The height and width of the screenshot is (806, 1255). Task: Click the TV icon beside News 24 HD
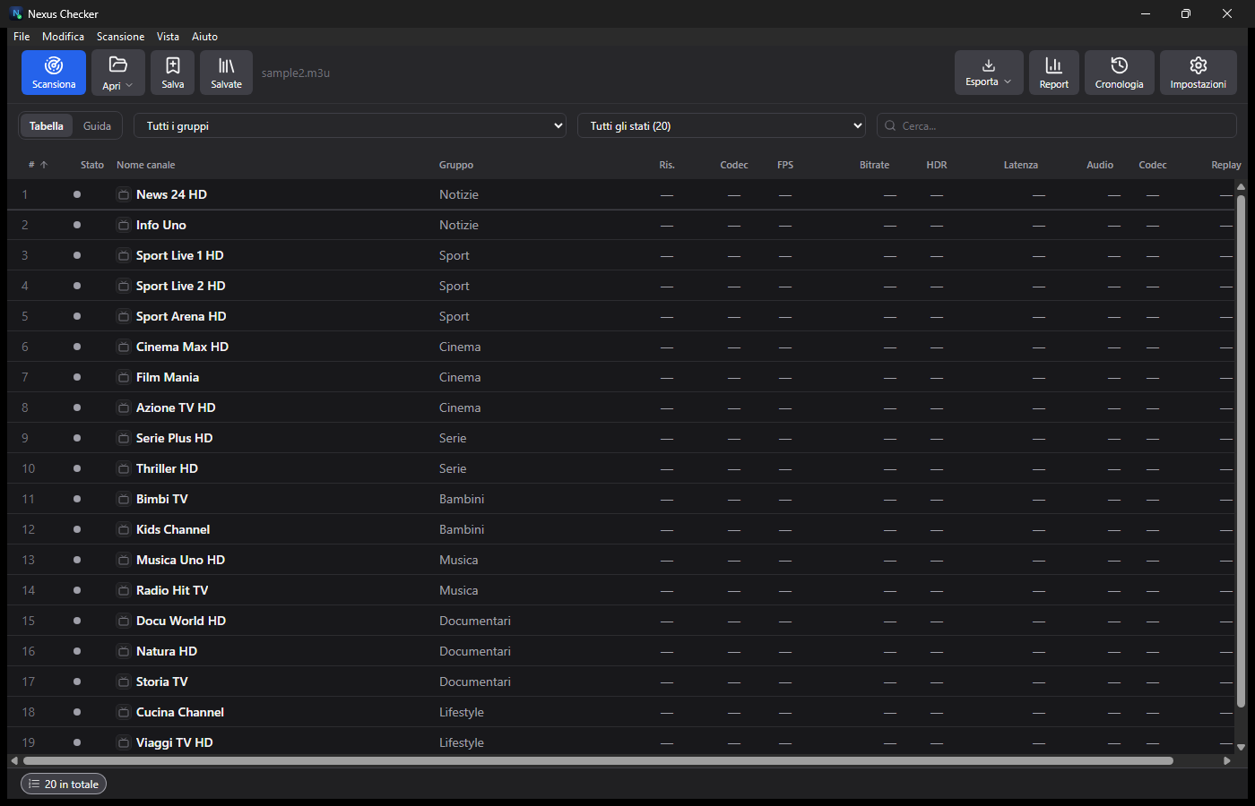tap(124, 194)
